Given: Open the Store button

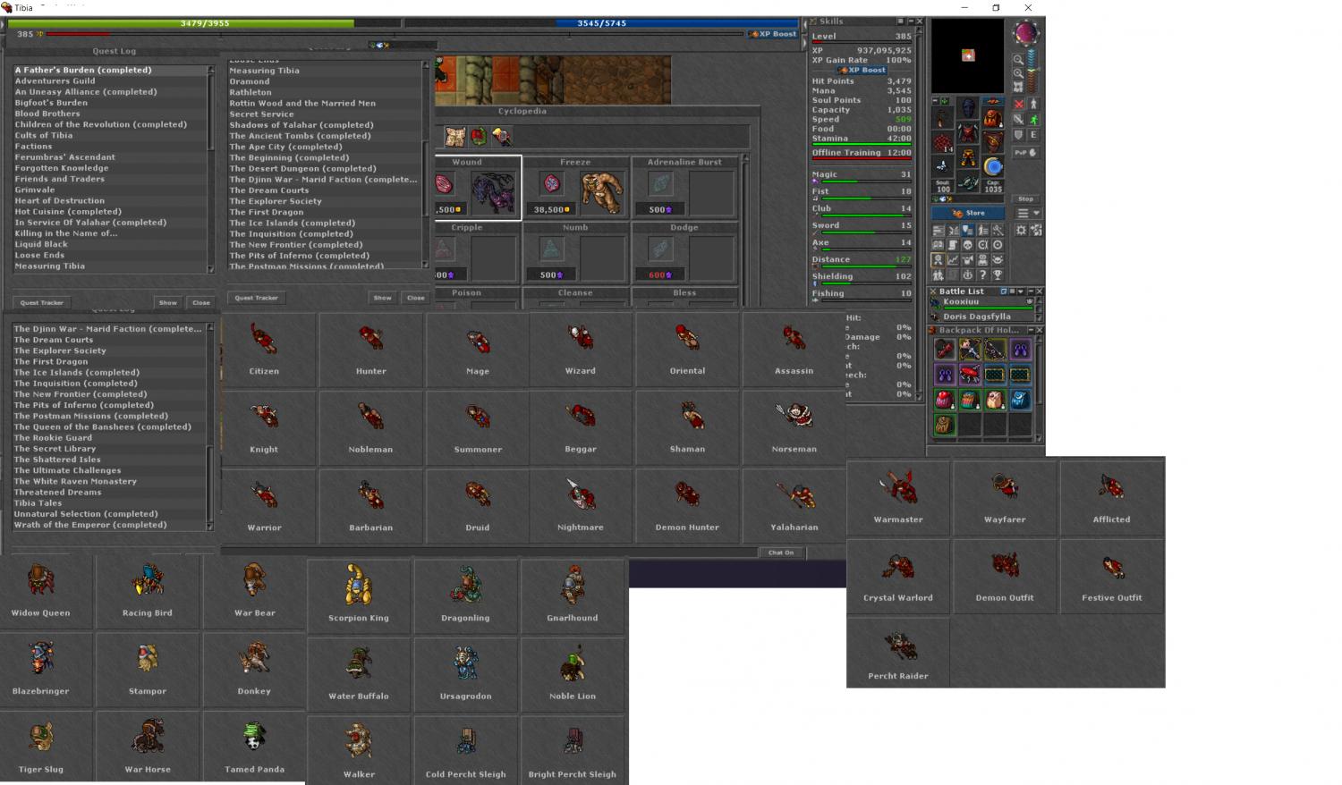Looking at the screenshot, I should tap(970, 213).
